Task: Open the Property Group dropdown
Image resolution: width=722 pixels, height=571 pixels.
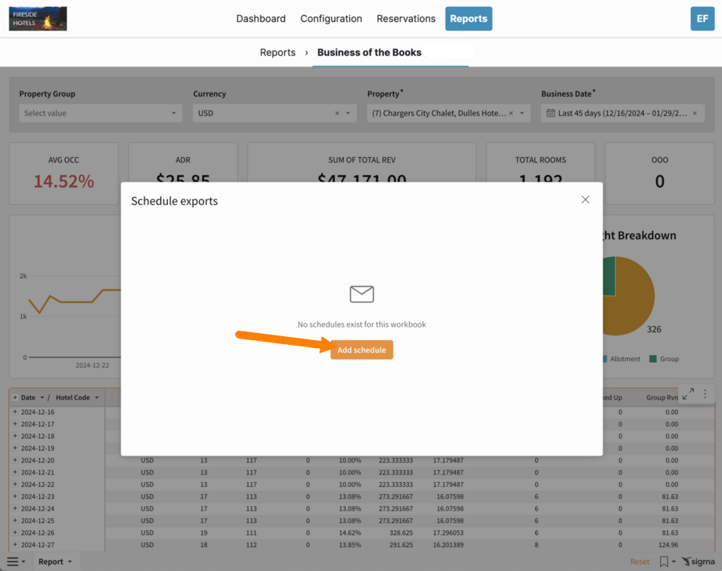Action: click(x=100, y=113)
